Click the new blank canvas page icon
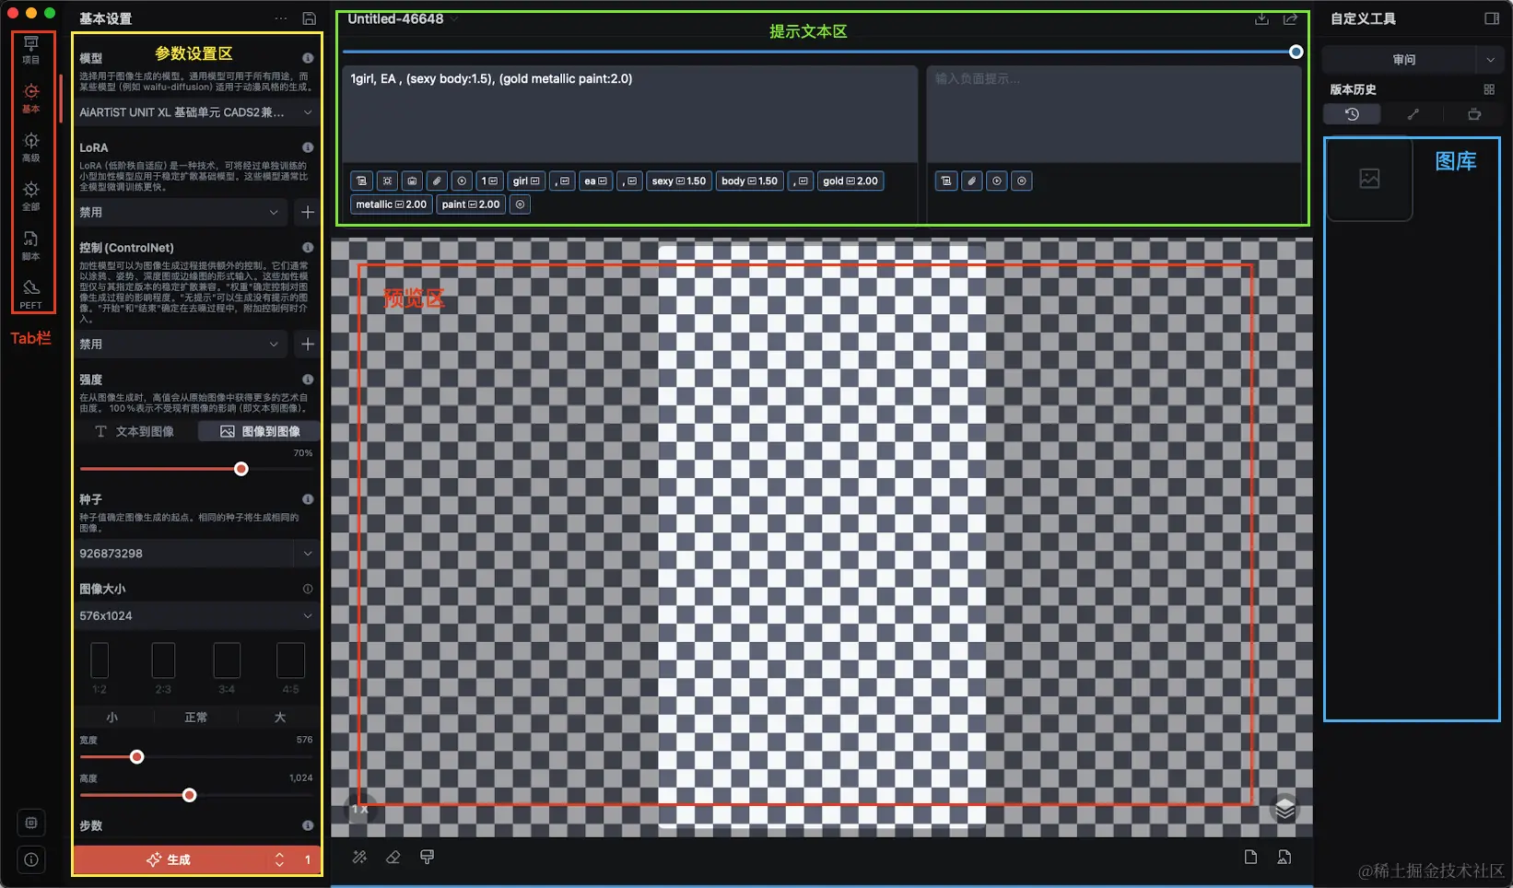The width and height of the screenshot is (1513, 888). (1250, 857)
